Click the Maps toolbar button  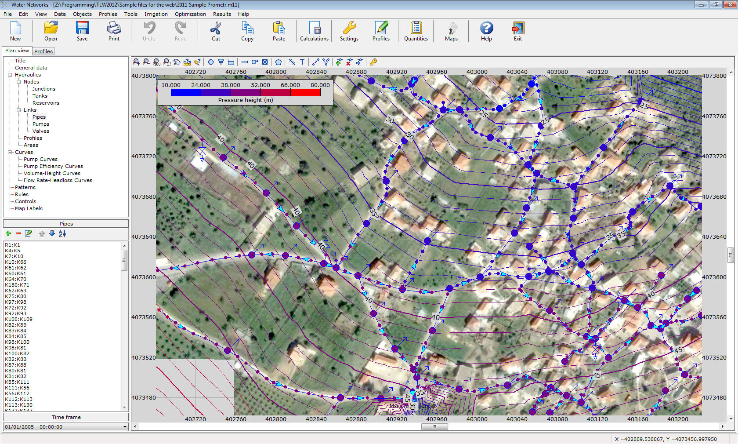tap(451, 31)
